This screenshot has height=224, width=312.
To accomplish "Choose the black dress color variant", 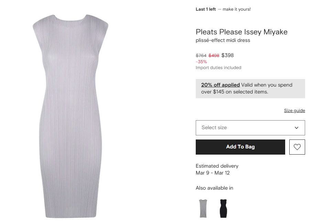I will coord(224,208).
